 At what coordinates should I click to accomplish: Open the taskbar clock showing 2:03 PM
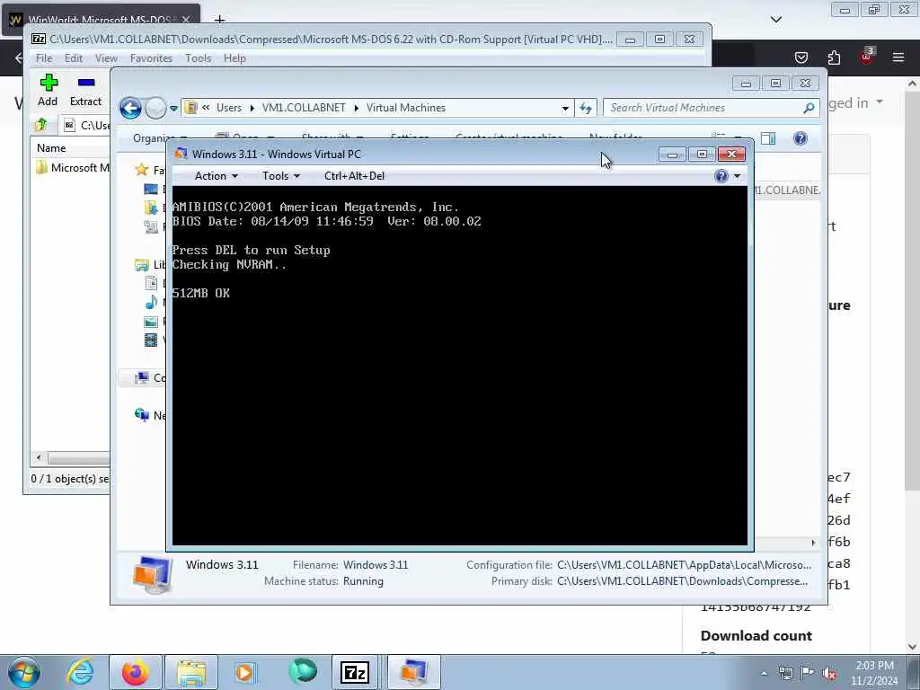coord(874,673)
